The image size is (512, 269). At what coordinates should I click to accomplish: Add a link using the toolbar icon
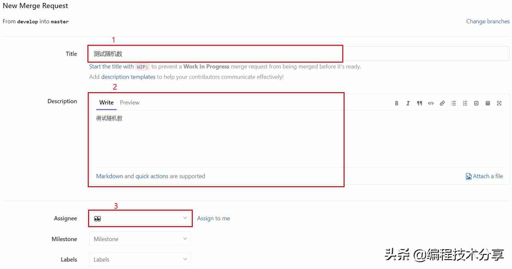442,103
